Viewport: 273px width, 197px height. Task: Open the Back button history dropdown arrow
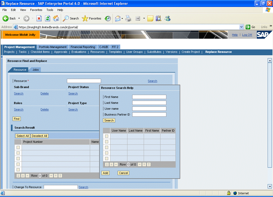point(19,18)
